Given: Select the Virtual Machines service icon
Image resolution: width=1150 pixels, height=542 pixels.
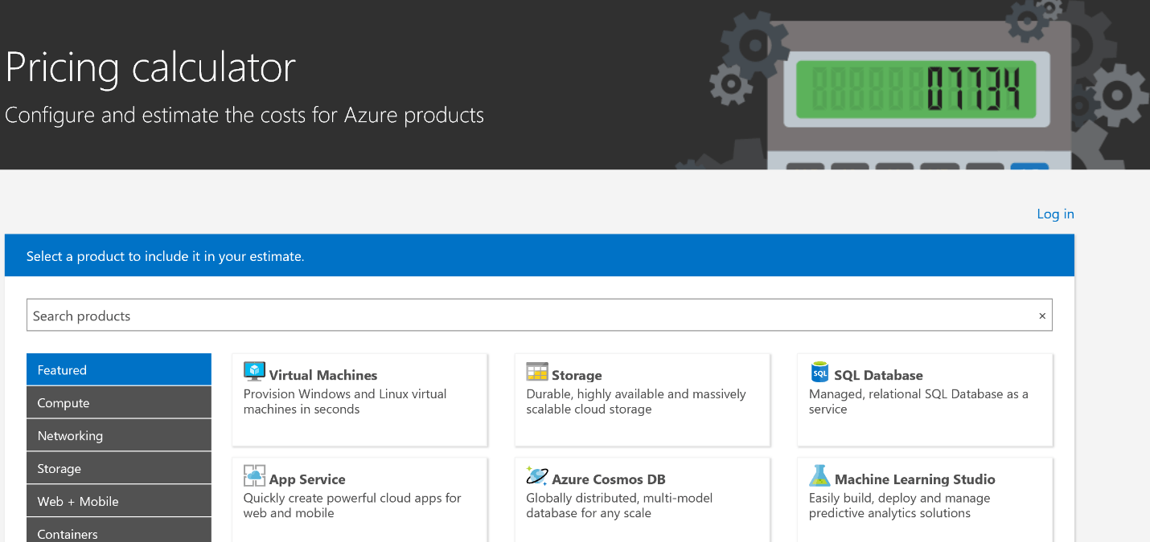Looking at the screenshot, I should pyautogui.click(x=254, y=372).
